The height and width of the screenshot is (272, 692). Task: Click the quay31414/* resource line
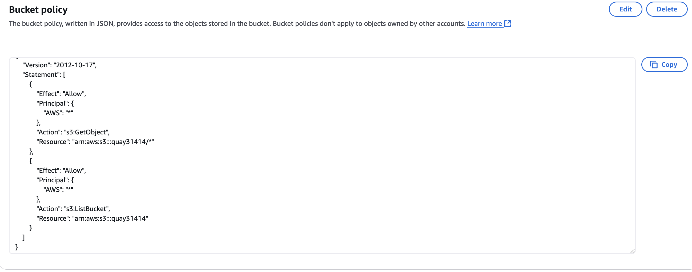point(95,142)
